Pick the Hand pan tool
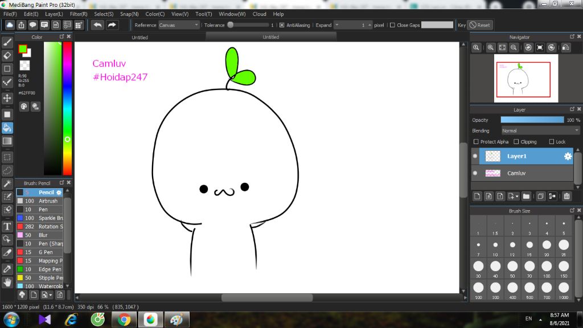This screenshot has height=328, width=583. 7,282
